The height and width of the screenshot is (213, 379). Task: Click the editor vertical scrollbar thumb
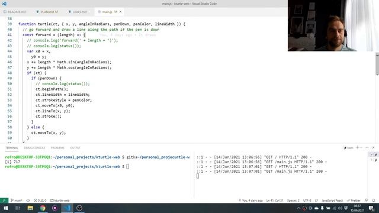tap(377, 64)
